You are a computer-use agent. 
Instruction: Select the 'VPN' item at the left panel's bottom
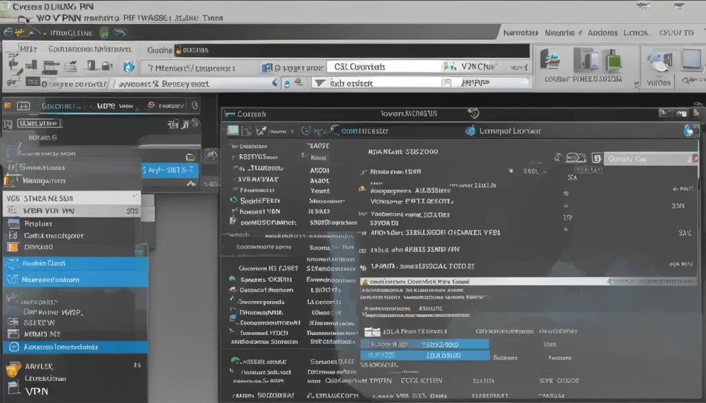tap(37, 391)
